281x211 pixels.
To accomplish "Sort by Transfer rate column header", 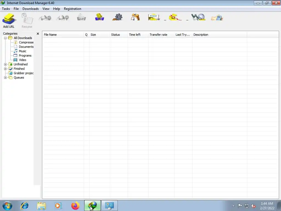I will 161,35.
